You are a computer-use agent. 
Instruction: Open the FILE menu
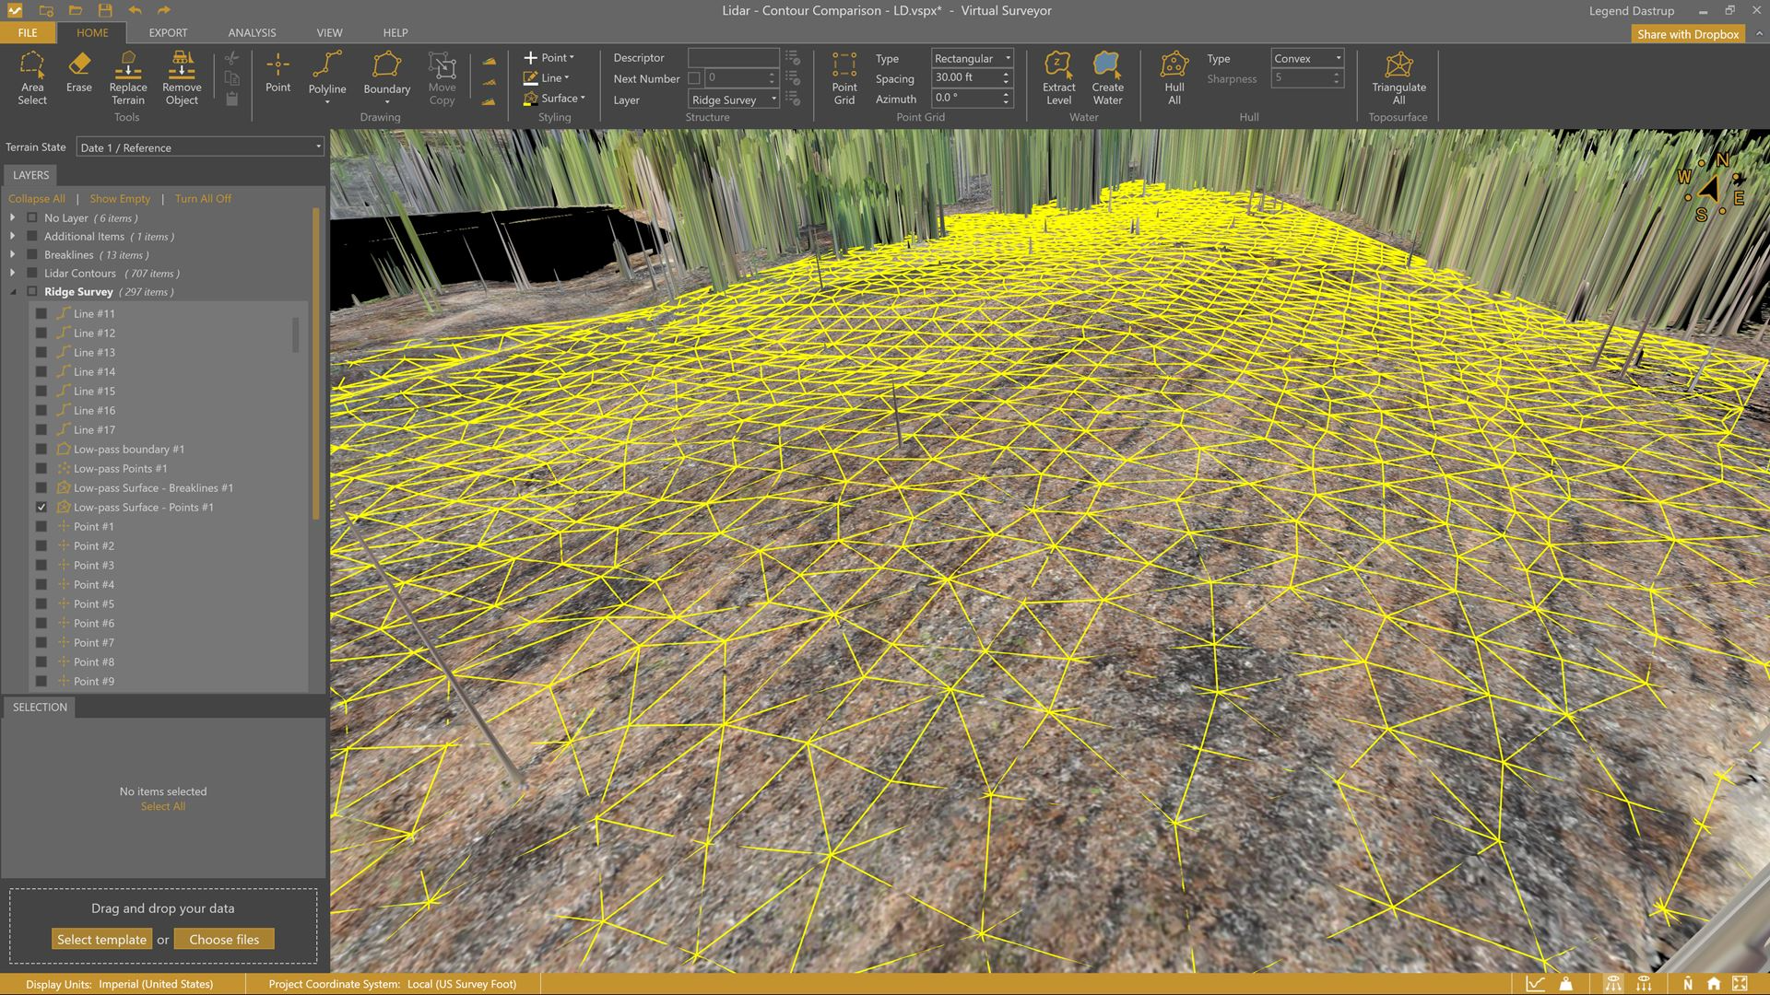[x=27, y=32]
